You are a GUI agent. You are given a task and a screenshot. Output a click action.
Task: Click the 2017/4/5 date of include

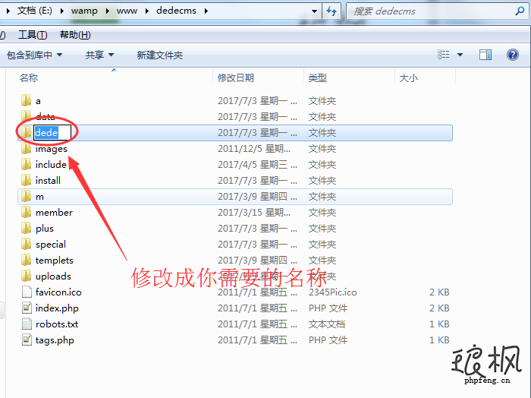click(x=257, y=164)
